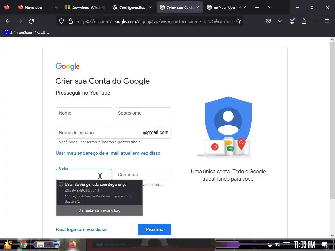This screenshot has width=335, height=251.
Task: Click the scrollbar down arrow
Action: (332, 235)
